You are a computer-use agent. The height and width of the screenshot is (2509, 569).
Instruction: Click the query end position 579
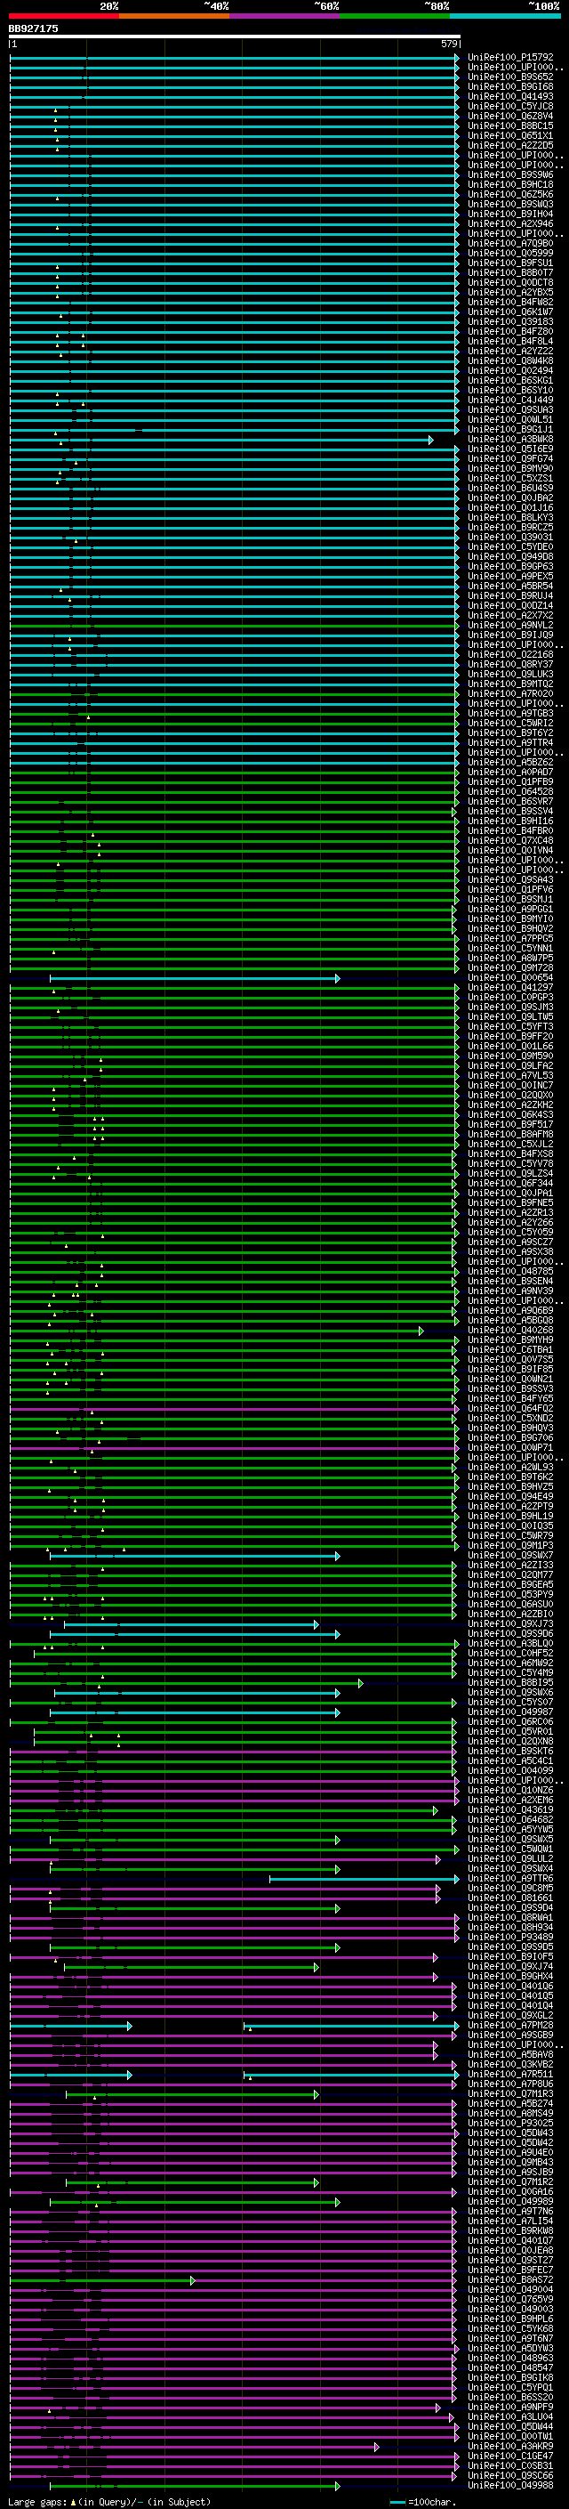click(x=448, y=44)
